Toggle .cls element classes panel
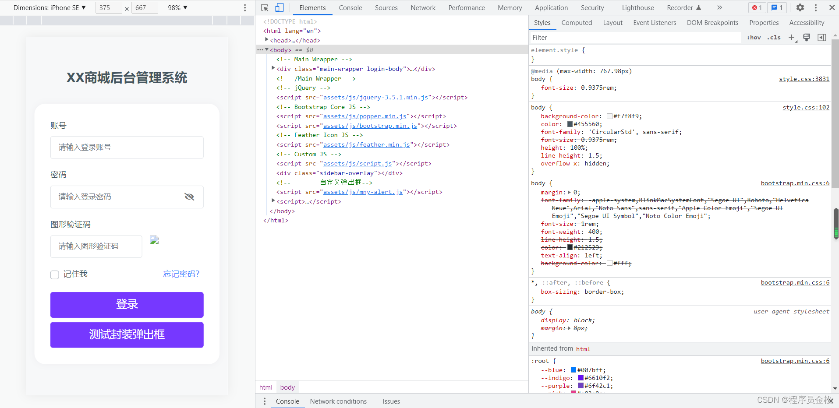This screenshot has height=408, width=839. (x=774, y=38)
